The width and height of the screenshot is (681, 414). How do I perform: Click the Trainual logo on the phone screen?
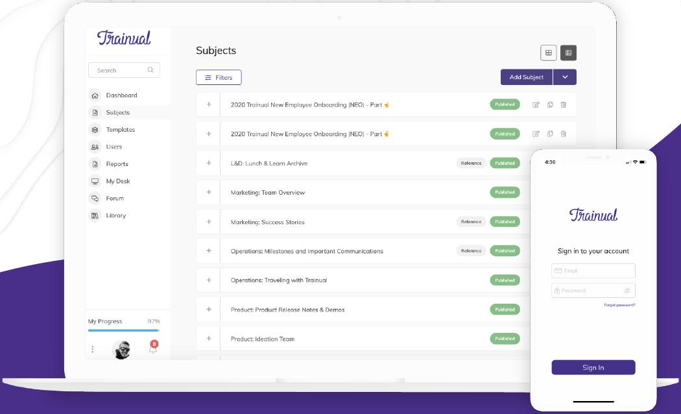(x=593, y=214)
